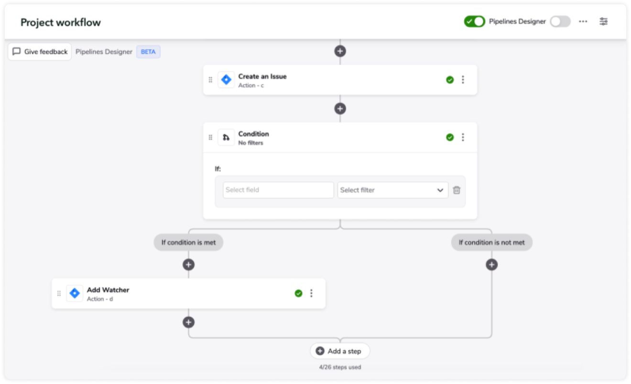Open the three-dot menu beside Pipelines Designer toggle

[583, 21]
